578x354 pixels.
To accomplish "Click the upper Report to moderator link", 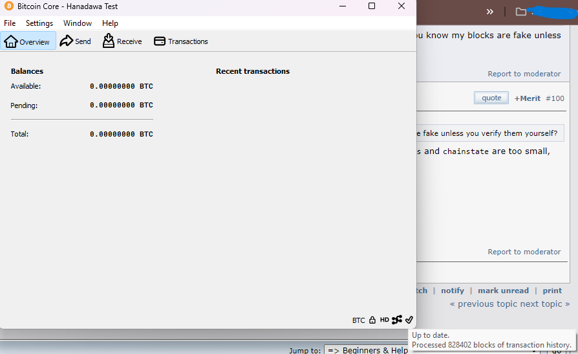I will pyautogui.click(x=524, y=74).
